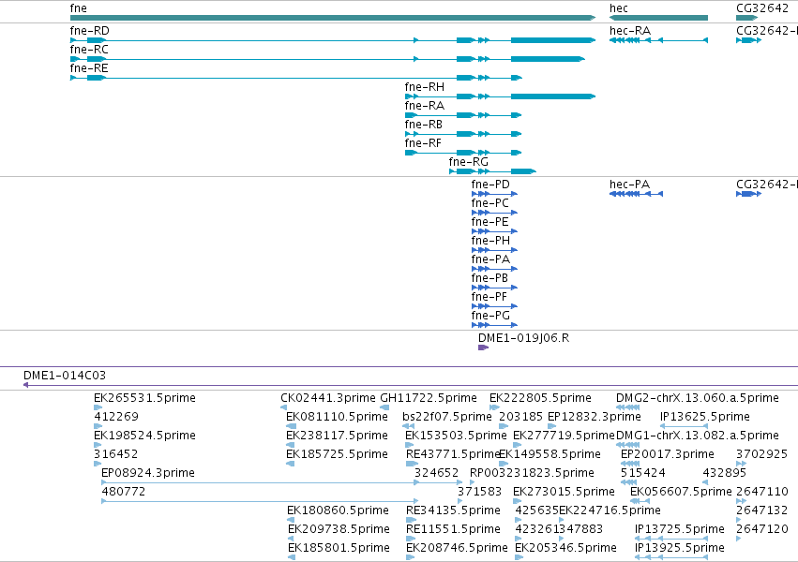Click the DME1-014C03 clone label
This screenshot has height=562, width=798.
(x=65, y=376)
